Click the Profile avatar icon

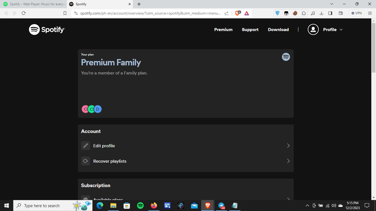pos(313,29)
